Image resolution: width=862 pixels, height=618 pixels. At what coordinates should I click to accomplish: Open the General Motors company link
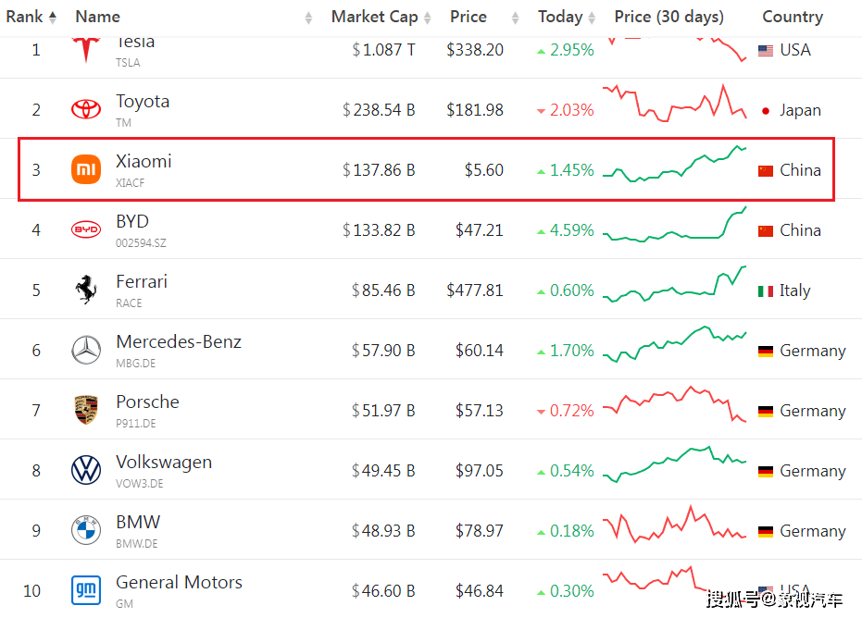tap(179, 582)
